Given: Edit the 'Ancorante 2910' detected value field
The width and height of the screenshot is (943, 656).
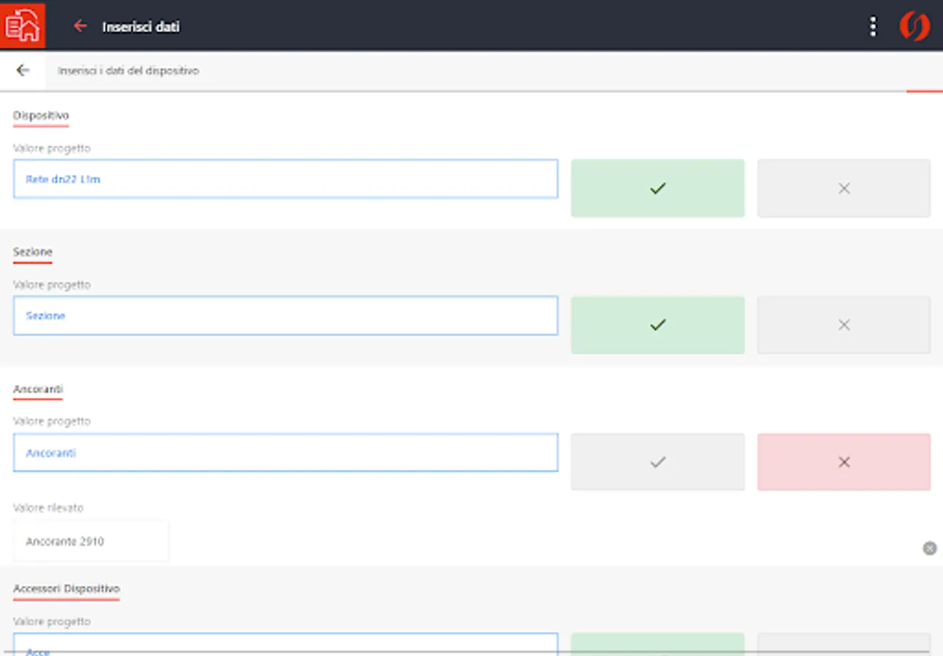Looking at the screenshot, I should tap(91, 542).
